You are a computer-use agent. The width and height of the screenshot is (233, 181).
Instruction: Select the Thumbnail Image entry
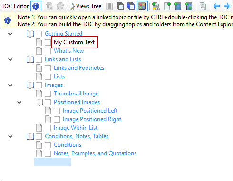pyautogui.click(x=76, y=94)
